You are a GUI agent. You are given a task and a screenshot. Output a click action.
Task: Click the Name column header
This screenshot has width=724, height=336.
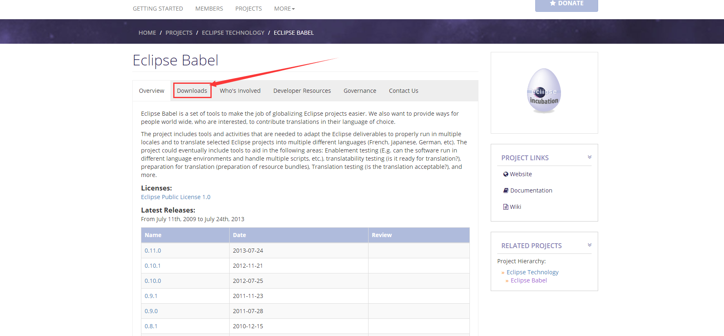click(x=185, y=235)
